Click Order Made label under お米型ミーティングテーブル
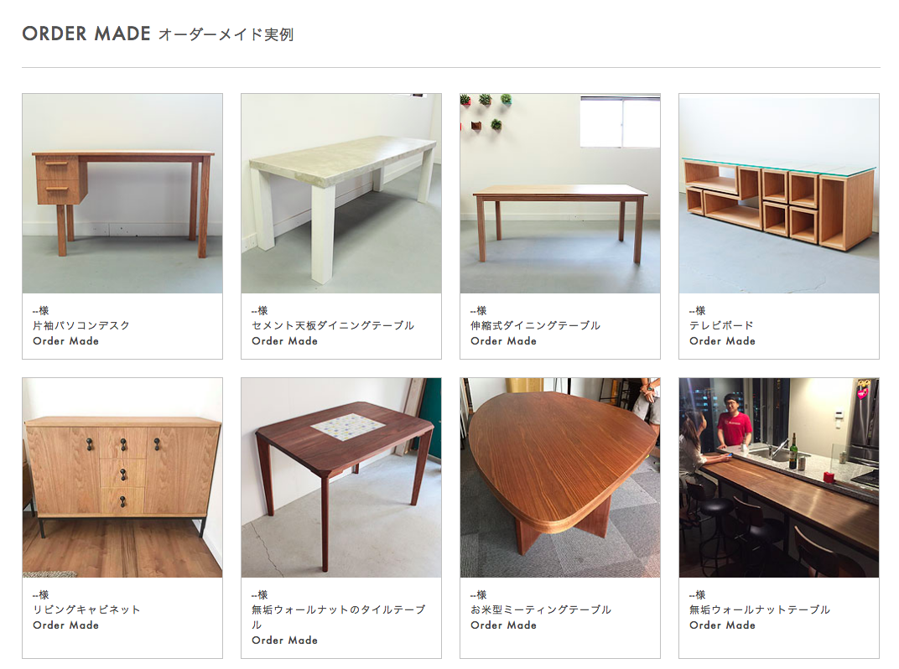The height and width of the screenshot is (669, 899). [x=503, y=625]
